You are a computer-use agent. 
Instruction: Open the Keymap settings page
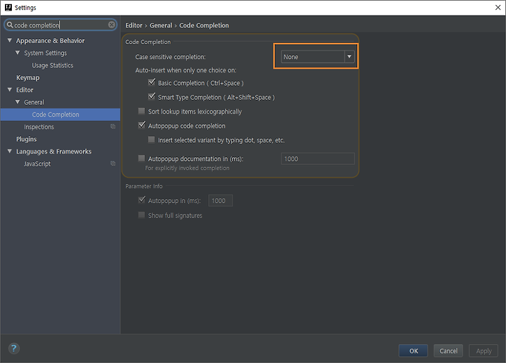27,78
